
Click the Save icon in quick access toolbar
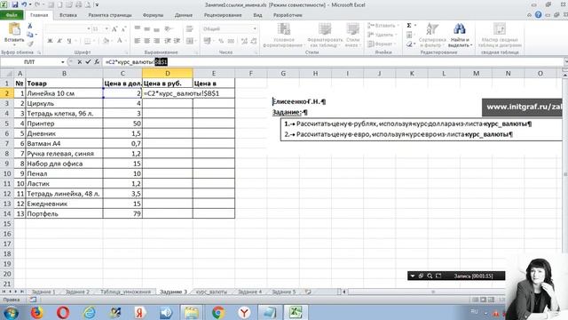pos(15,4)
